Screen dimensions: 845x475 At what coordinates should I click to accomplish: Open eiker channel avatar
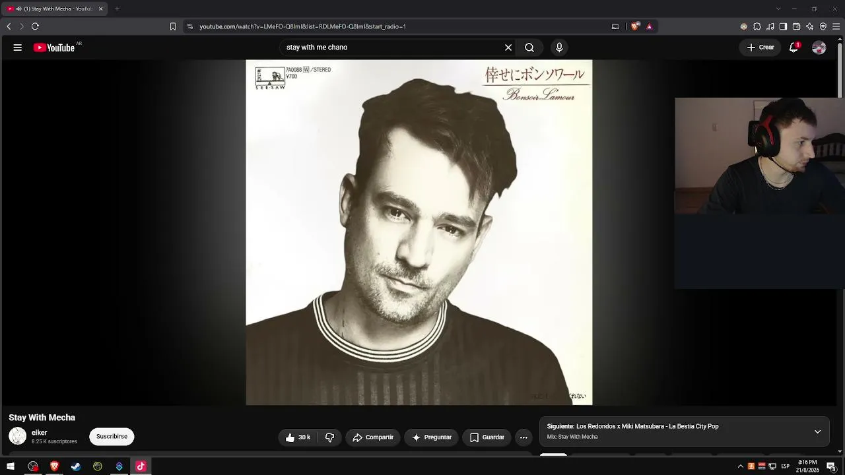[18, 436]
